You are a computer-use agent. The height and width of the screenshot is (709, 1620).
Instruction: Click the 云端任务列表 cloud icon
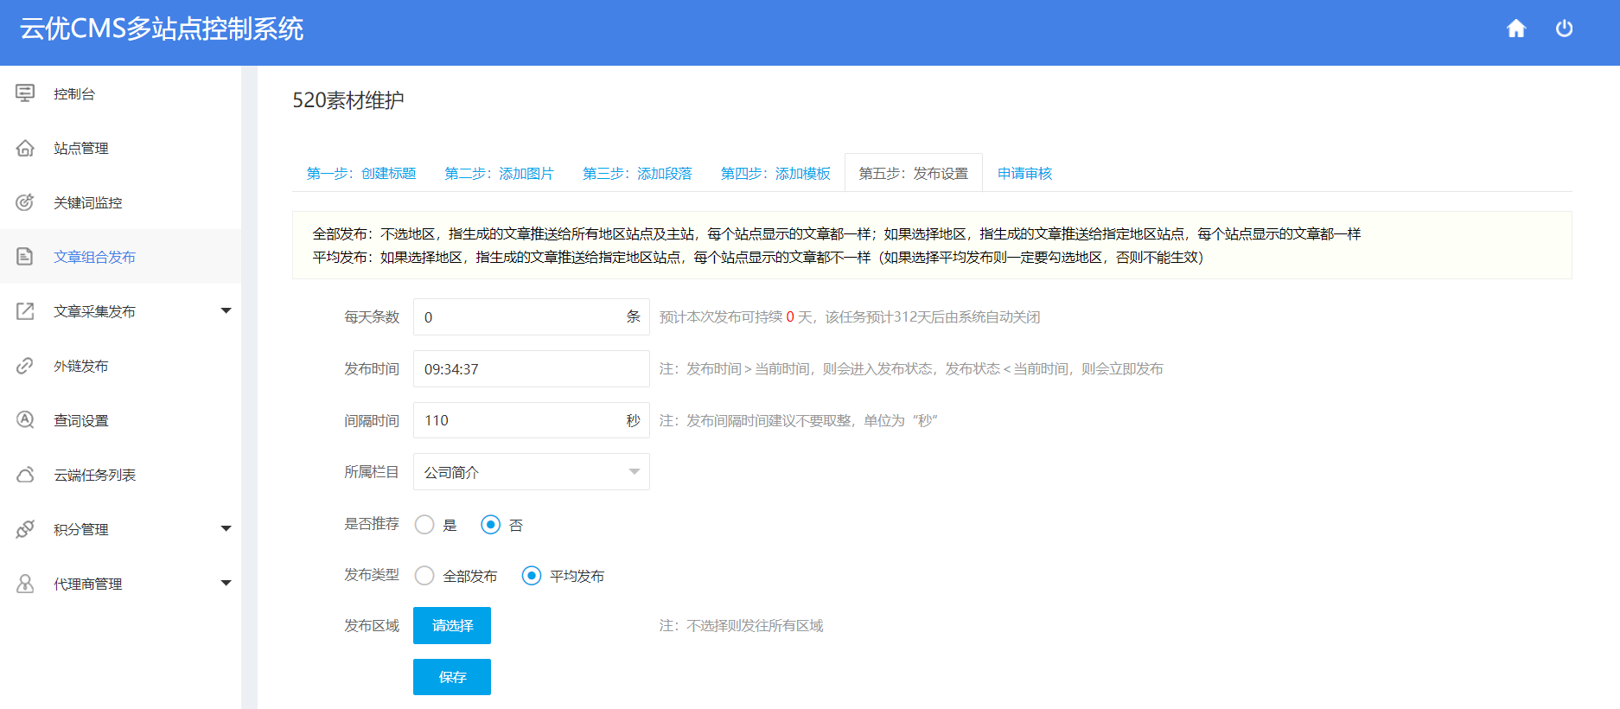(25, 475)
